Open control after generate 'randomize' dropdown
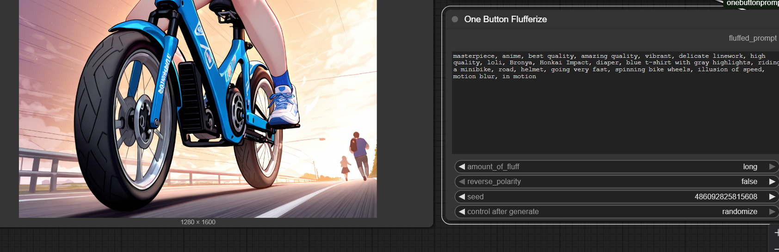The height and width of the screenshot is (252, 779). coord(740,211)
